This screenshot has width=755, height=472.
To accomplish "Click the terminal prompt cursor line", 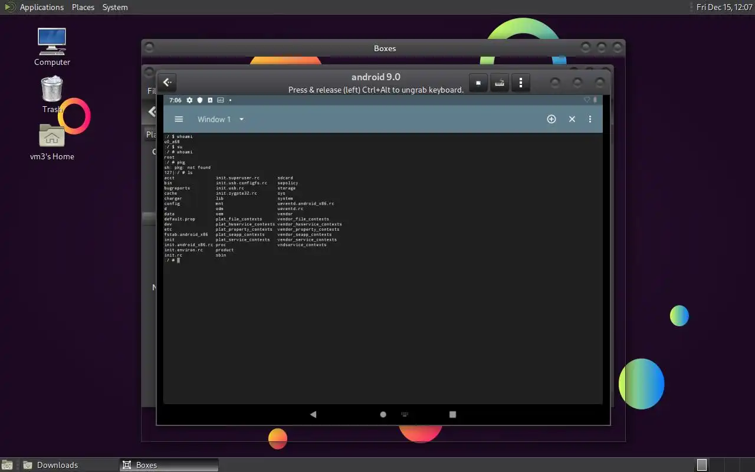I will tap(172, 260).
